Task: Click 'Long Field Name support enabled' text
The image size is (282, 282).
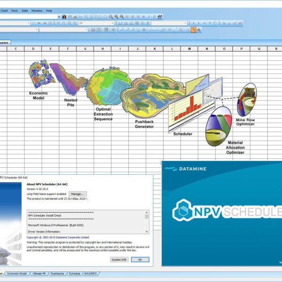Action: pos(47,194)
